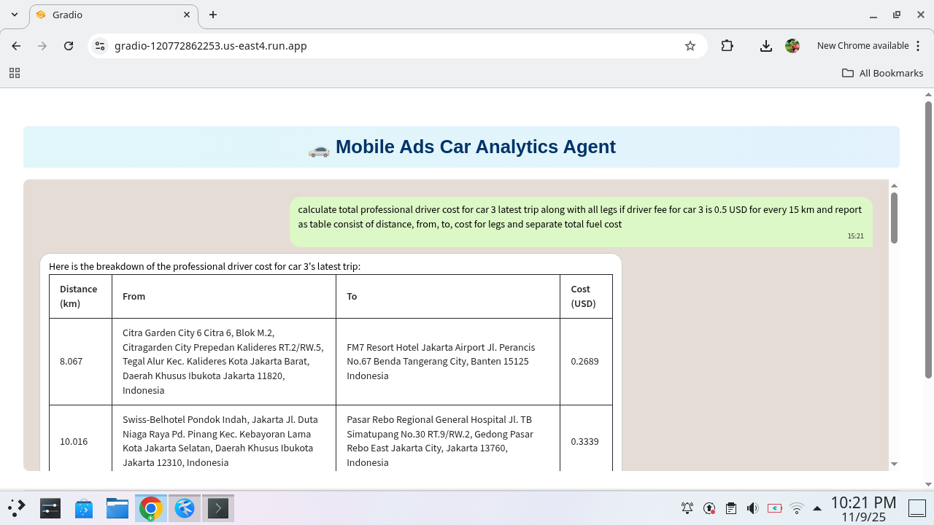
Task: Open System Settings from taskbar
Action: (50, 508)
